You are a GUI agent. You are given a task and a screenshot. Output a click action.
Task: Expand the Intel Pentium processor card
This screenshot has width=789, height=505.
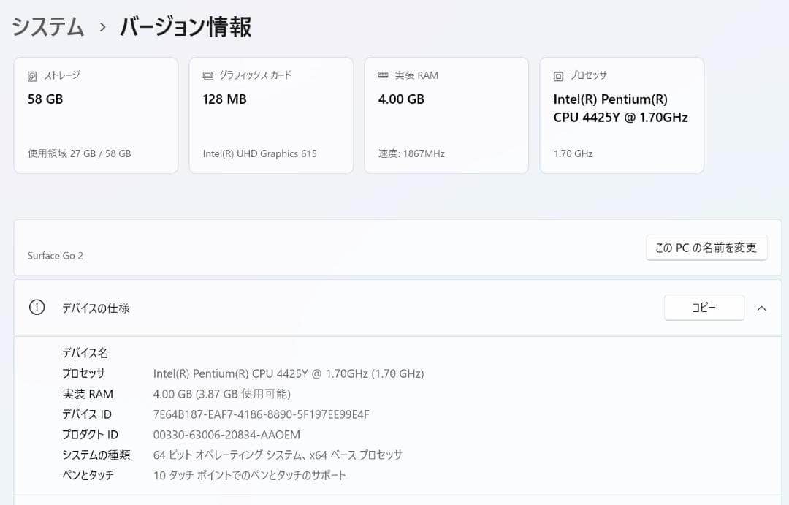pos(622,115)
